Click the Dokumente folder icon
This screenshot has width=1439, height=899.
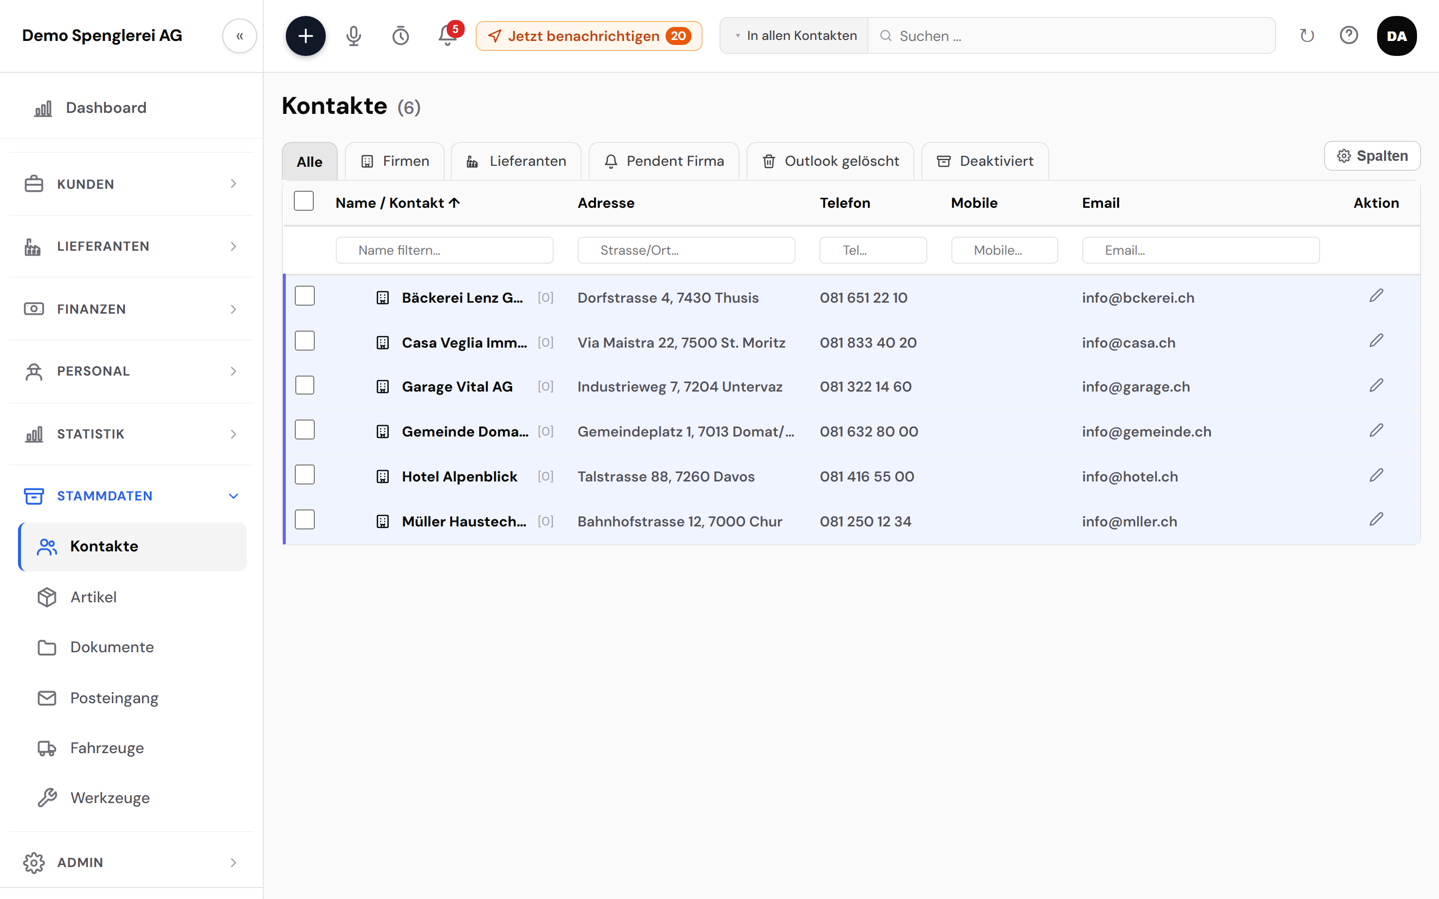pos(47,647)
